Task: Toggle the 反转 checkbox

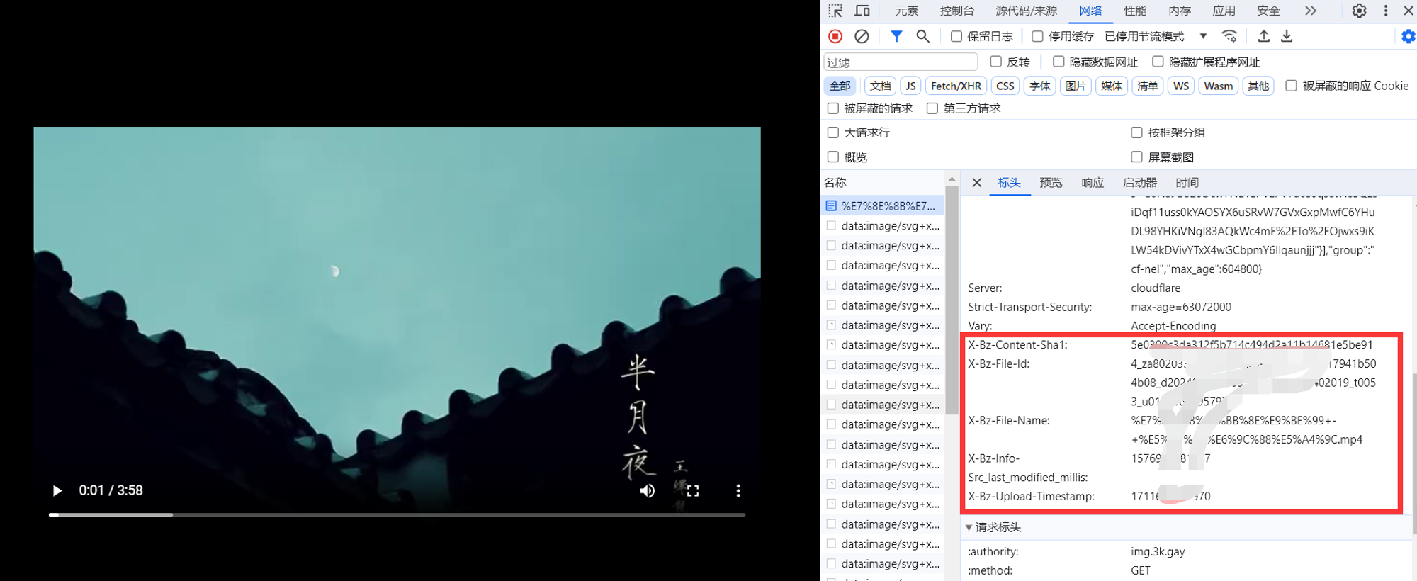Action: (x=995, y=62)
